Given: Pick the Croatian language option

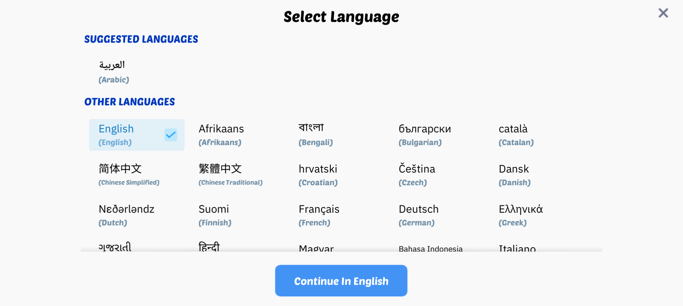Looking at the screenshot, I should point(318,175).
